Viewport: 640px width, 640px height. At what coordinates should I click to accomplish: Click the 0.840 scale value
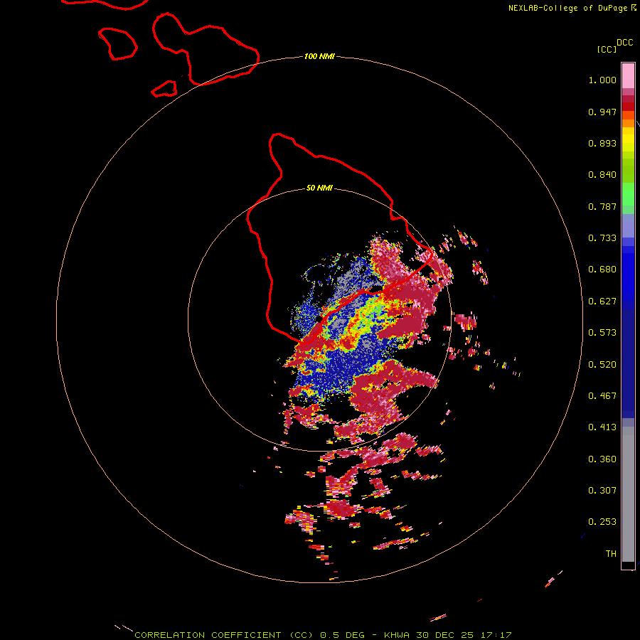pos(602,175)
